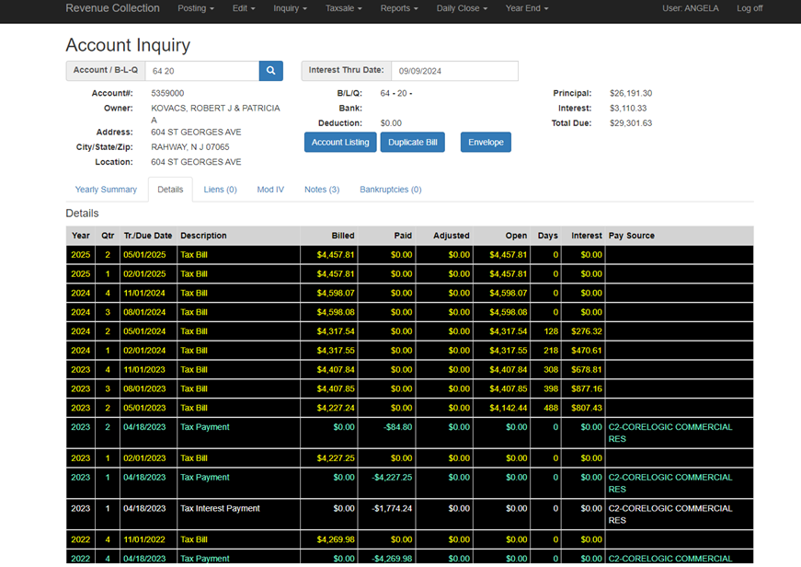The image size is (801, 567).
Task: Expand the Inquiry menu
Action: click(x=290, y=8)
